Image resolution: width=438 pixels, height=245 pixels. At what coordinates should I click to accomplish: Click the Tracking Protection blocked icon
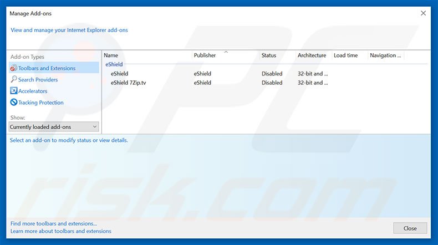tap(13, 102)
